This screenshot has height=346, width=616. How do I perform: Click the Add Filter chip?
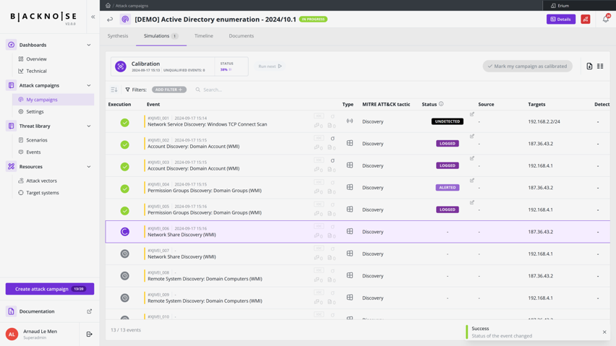click(x=169, y=90)
